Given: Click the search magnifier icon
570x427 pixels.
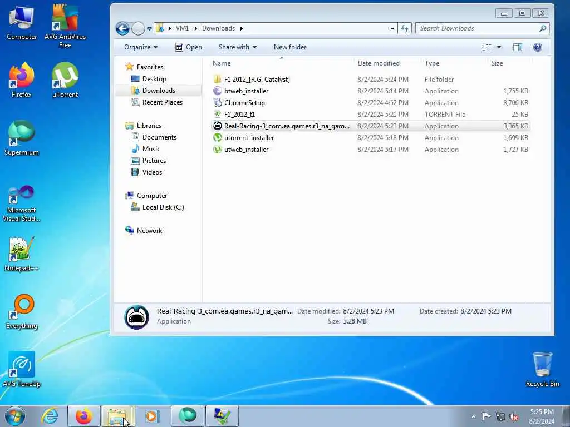Looking at the screenshot, I should [543, 28].
